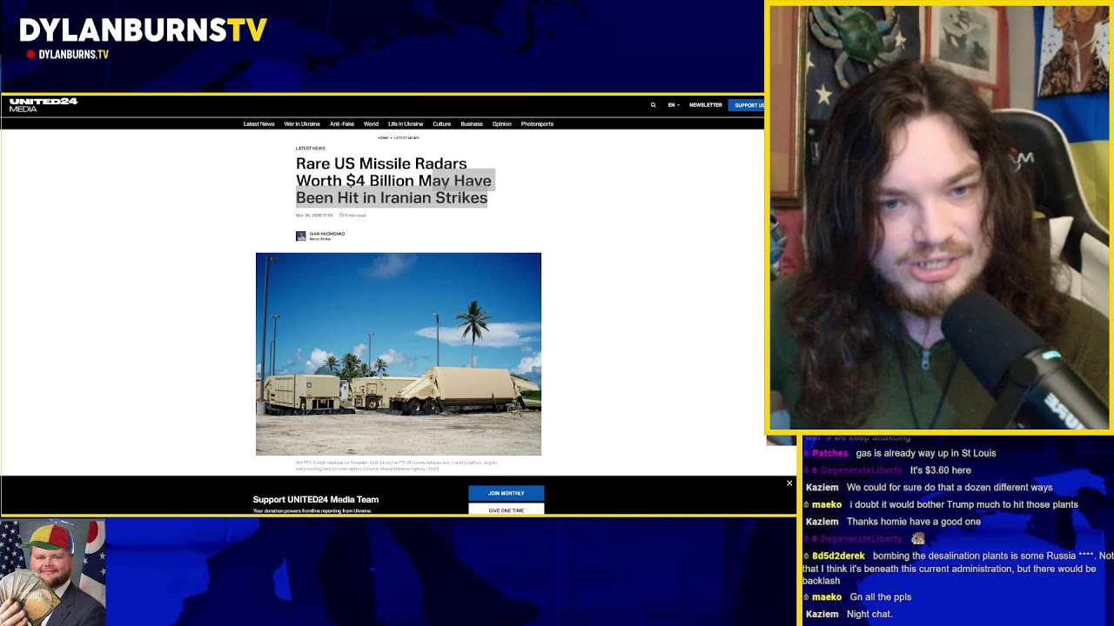Click the NEWSLETTER link

tap(706, 105)
